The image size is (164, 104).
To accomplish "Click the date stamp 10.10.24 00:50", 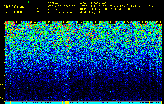I will pyautogui.click(x=13, y=12).
